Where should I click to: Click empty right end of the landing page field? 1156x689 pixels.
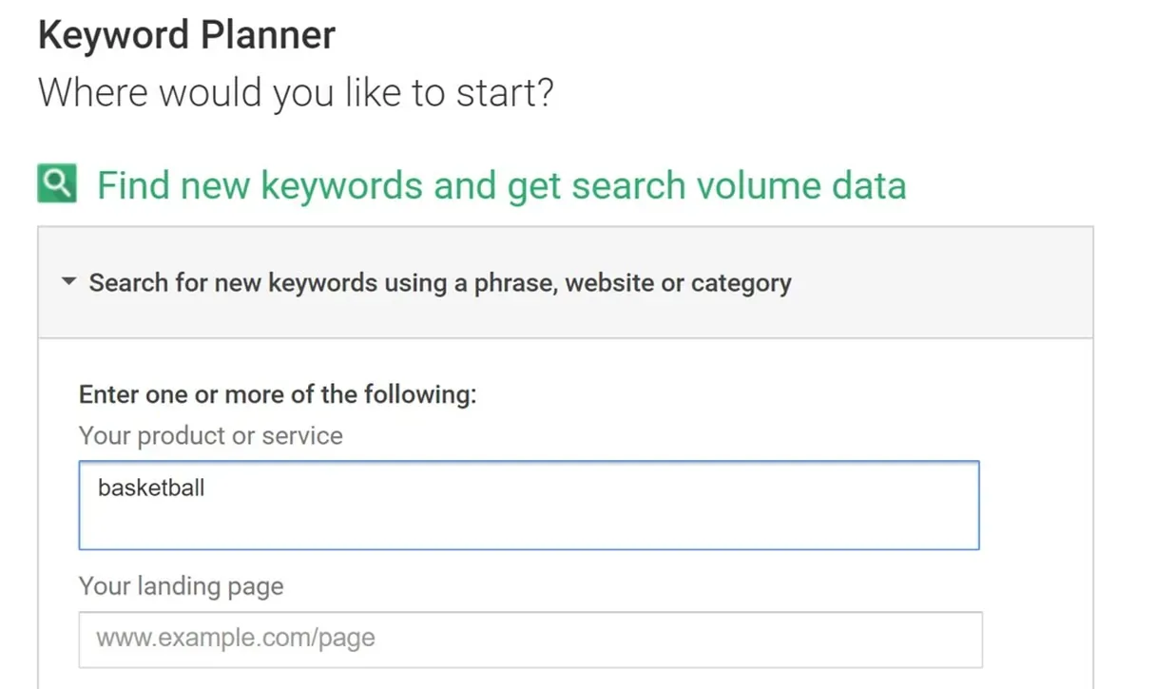click(x=903, y=638)
